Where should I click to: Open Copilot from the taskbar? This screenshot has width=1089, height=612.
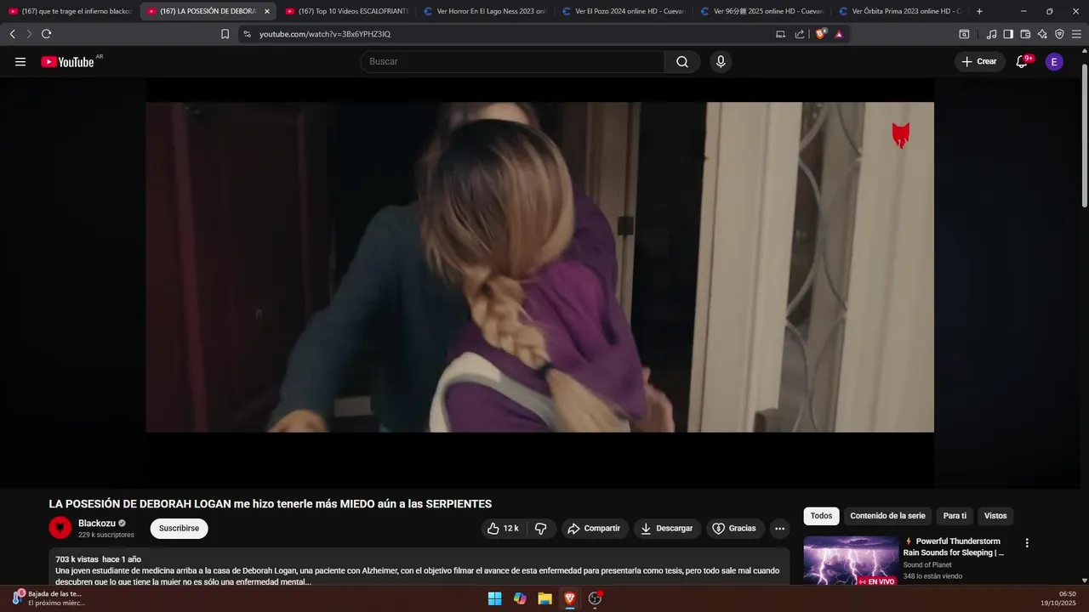[x=520, y=598]
